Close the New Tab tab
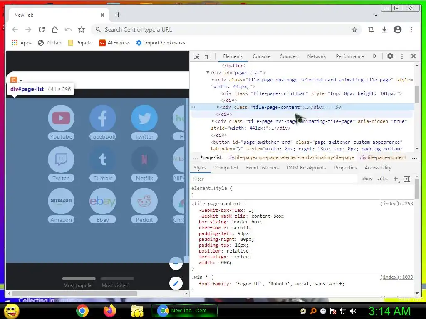Viewport: 426px width, 319px height. [x=102, y=15]
